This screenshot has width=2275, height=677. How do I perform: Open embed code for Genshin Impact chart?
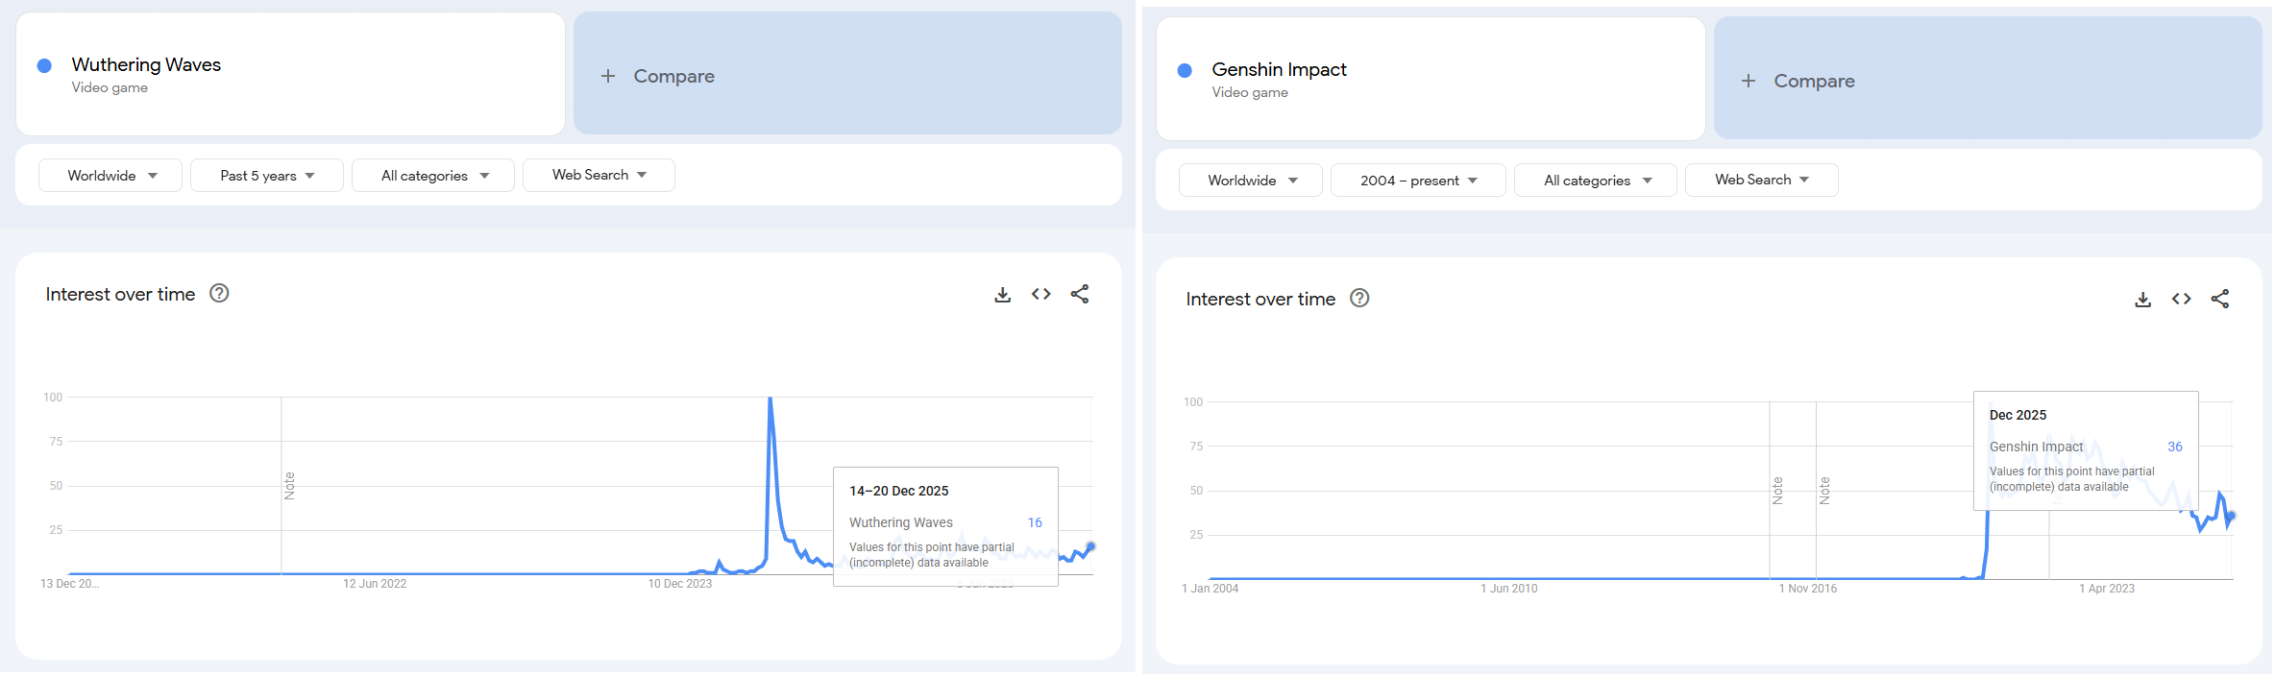coord(2181,299)
